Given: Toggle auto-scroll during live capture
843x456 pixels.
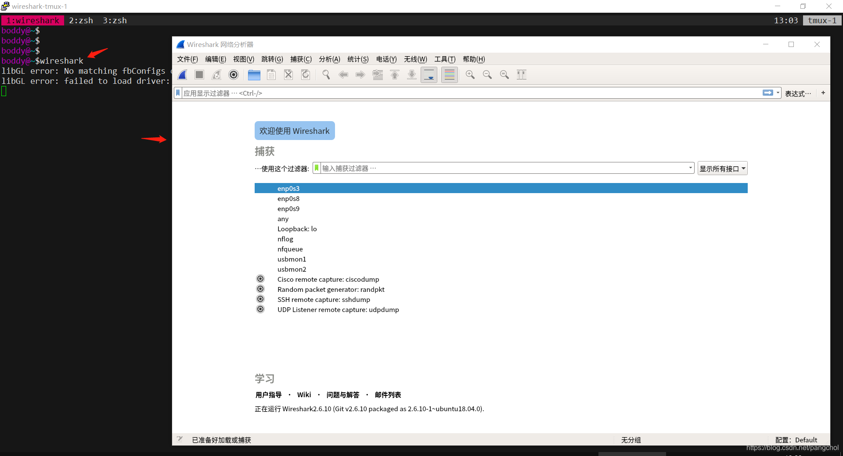Looking at the screenshot, I should click(x=429, y=75).
